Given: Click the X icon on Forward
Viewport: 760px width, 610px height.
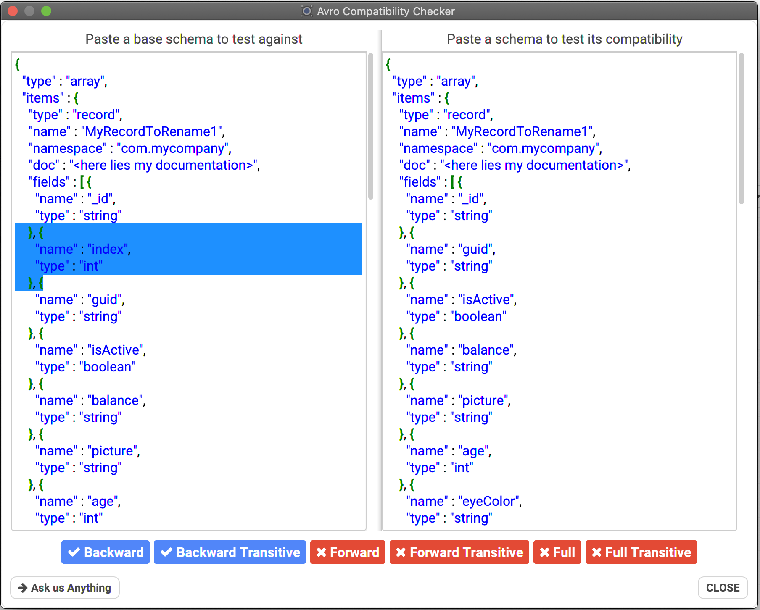Looking at the screenshot, I should pyautogui.click(x=322, y=552).
